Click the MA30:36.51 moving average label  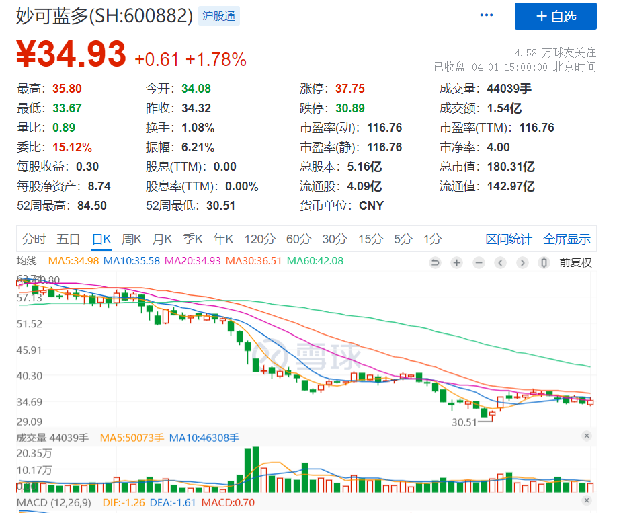253,261
